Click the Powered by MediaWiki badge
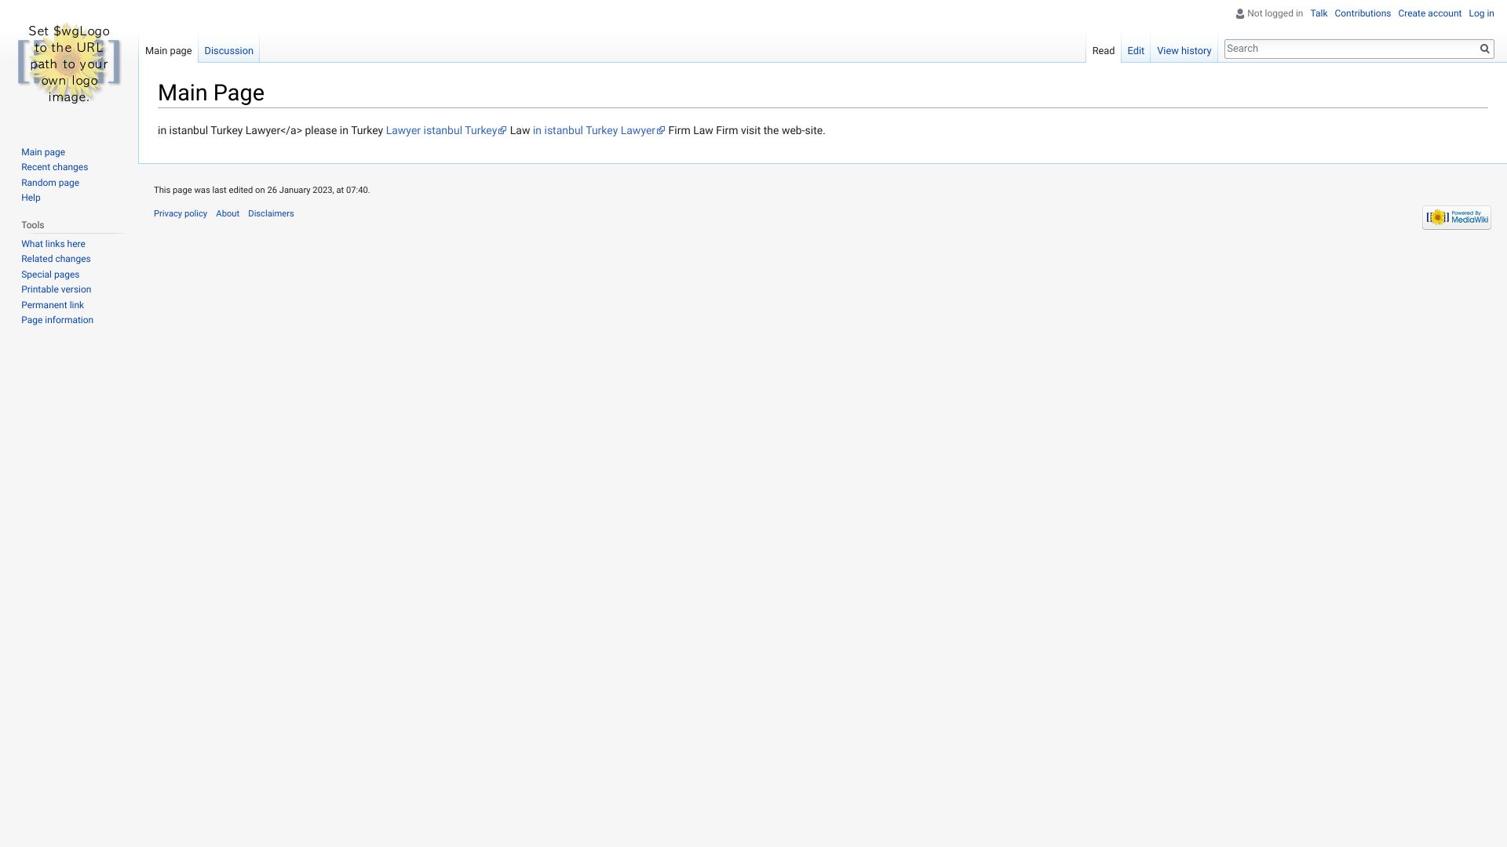Image resolution: width=1507 pixels, height=847 pixels. click(1457, 217)
